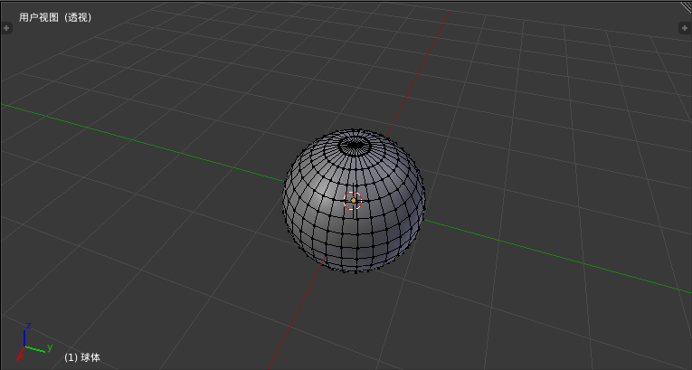Select the sphere's top pole vertex fan
The width and height of the screenshot is (692, 370).
(355, 145)
